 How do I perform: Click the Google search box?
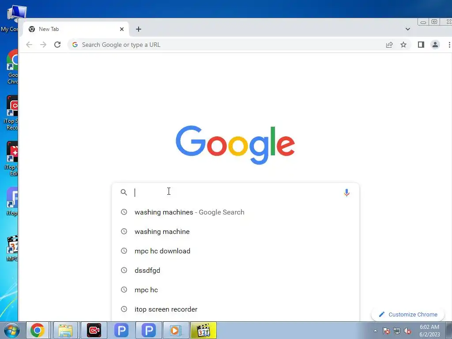(x=235, y=192)
